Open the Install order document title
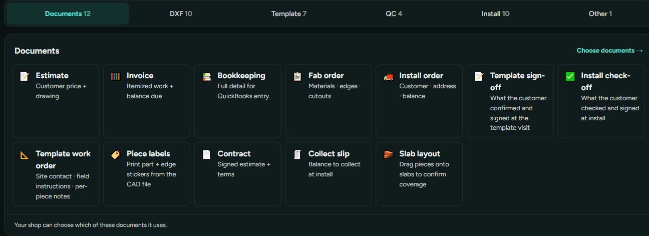The image size is (649, 236). click(421, 76)
